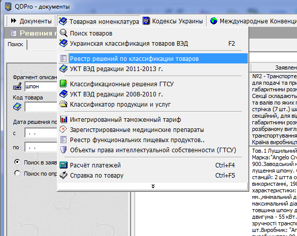Open УКТ ВЭД редакции 2011-2013 г.
Image resolution: width=297 pixels, height=236 pixels.
(153, 69)
